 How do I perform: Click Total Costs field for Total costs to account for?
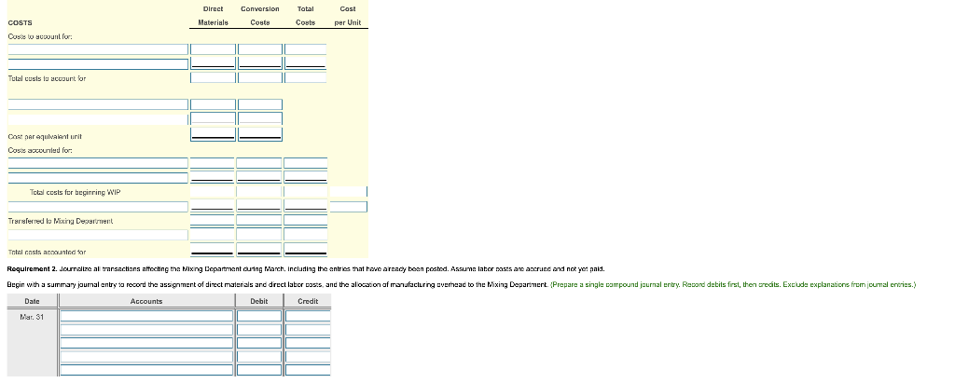306,77
